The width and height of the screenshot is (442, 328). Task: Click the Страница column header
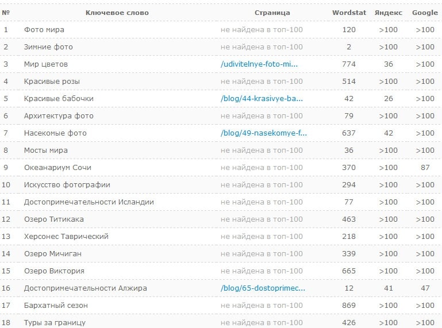click(272, 13)
